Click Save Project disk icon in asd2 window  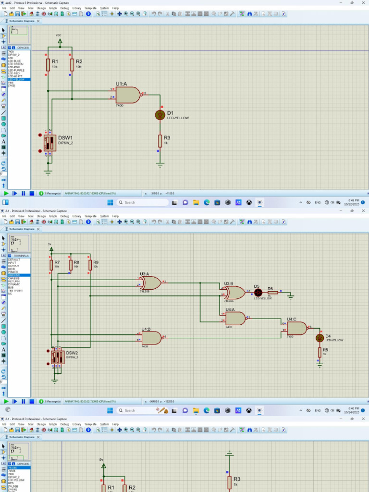coord(17,14)
